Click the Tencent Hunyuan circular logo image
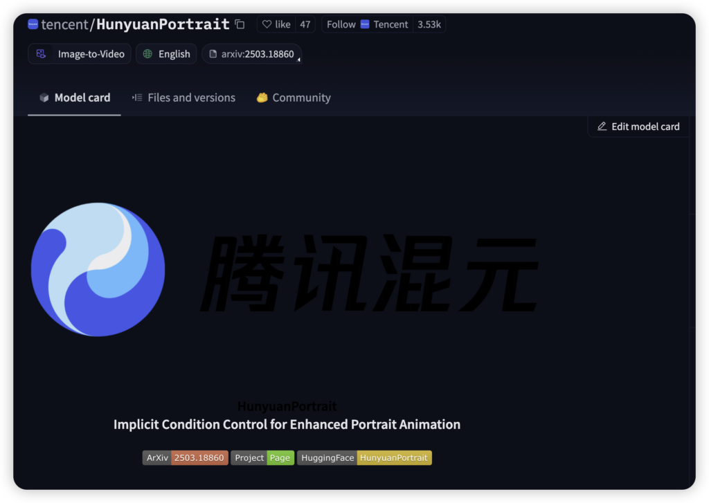709x503 pixels. (x=98, y=269)
